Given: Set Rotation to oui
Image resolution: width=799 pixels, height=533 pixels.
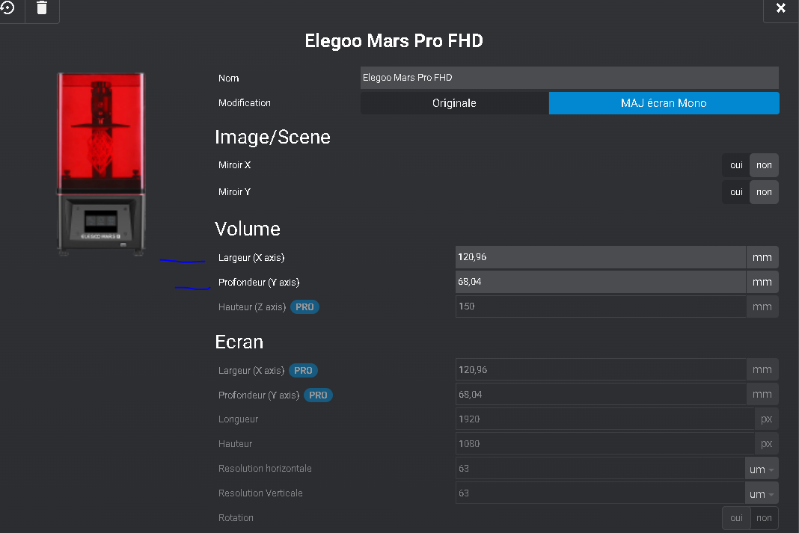Looking at the screenshot, I should coord(736,518).
